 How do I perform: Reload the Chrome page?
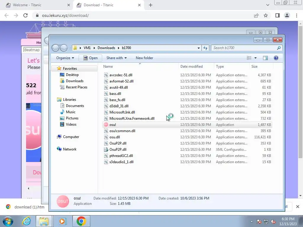25,15
